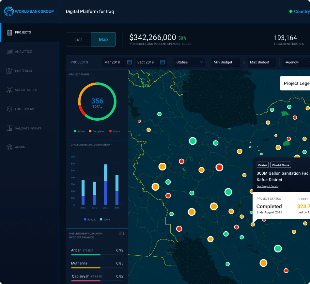This screenshot has width=310, height=284.
Task: Click the 2015 bar in funding chart
Action: coord(83,192)
